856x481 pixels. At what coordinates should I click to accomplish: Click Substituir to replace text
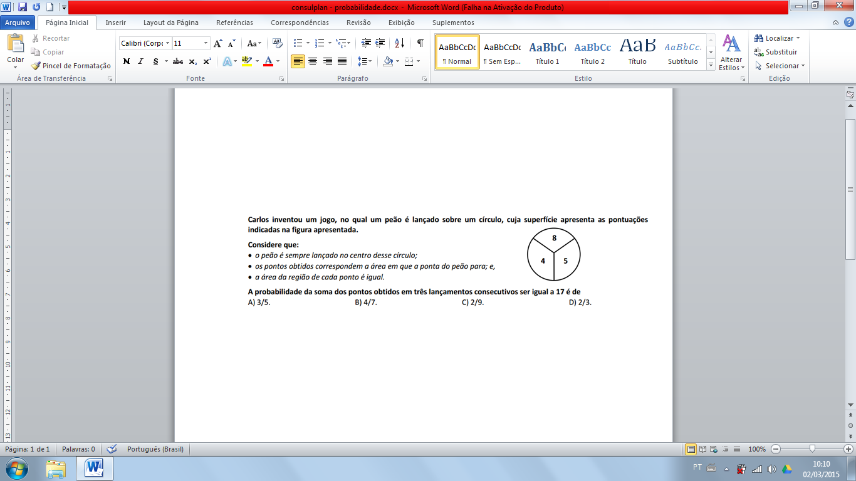pyautogui.click(x=776, y=52)
